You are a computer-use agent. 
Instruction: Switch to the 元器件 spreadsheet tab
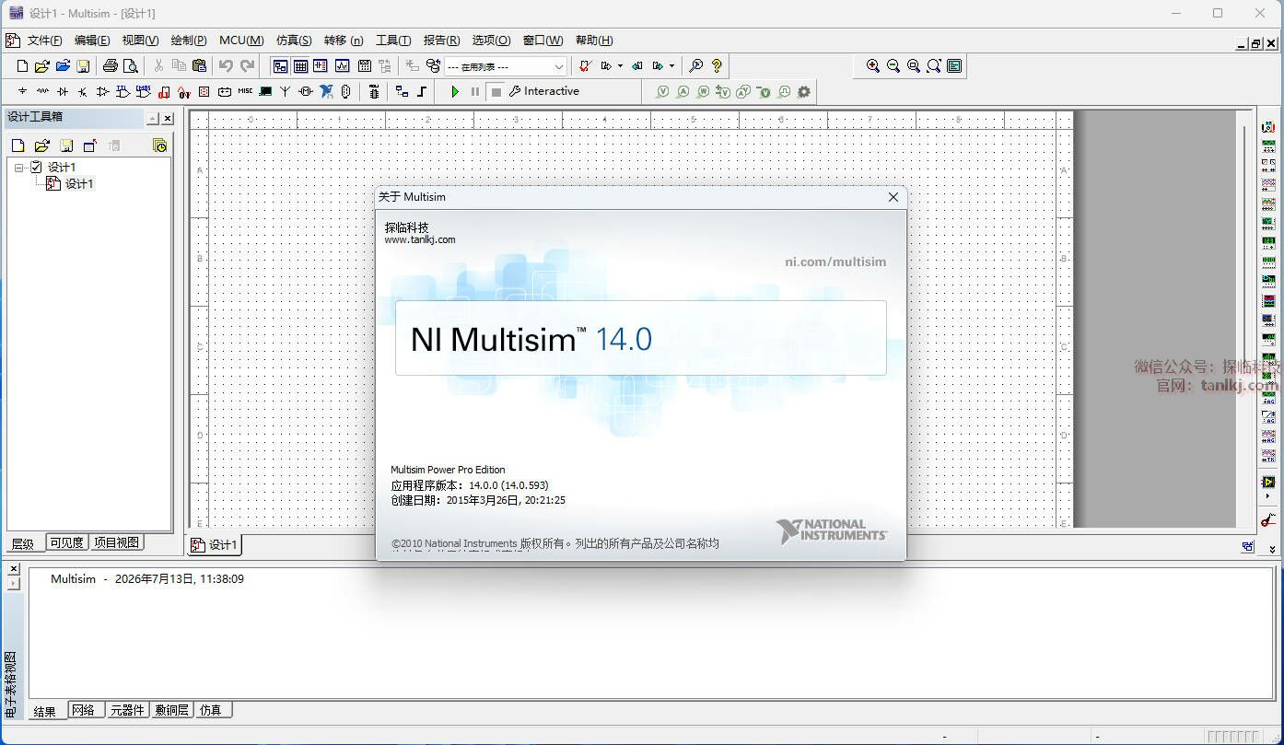pos(127,710)
